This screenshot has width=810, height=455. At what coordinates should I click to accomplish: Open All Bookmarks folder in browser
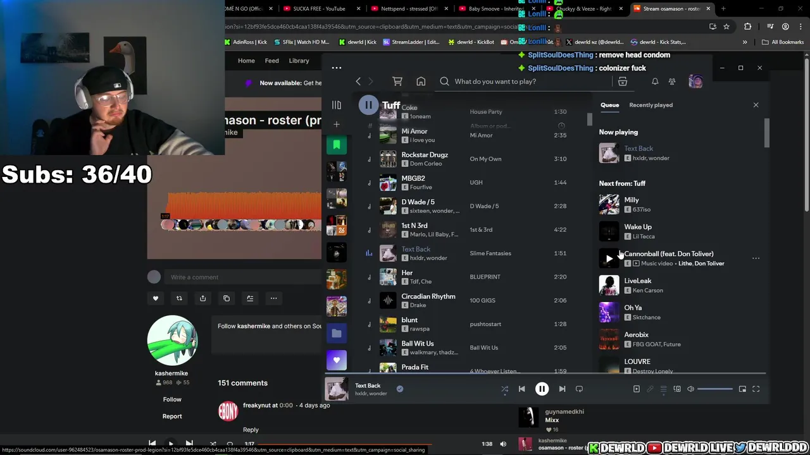pyautogui.click(x=783, y=42)
